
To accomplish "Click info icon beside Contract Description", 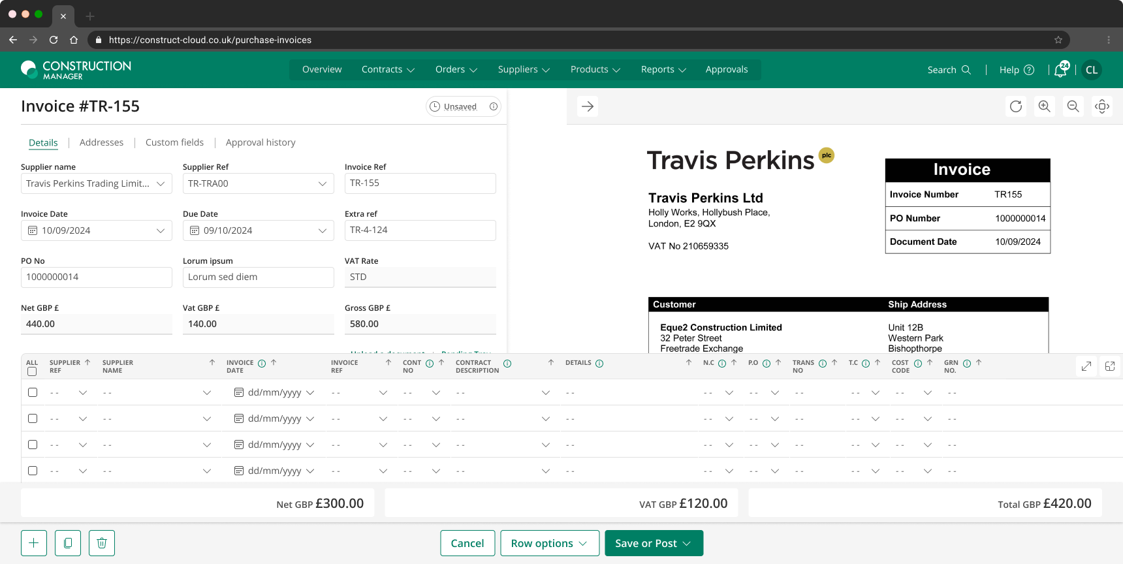I will (x=507, y=364).
